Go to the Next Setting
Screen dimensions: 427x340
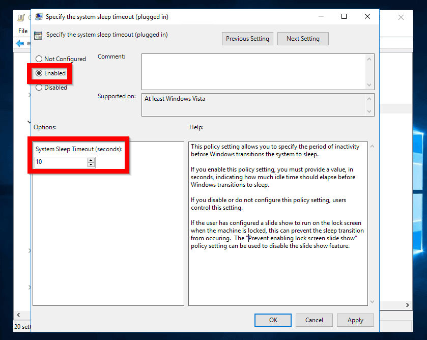point(303,39)
